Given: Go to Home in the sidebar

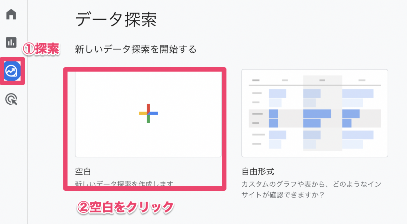Looking at the screenshot, I should [x=11, y=15].
